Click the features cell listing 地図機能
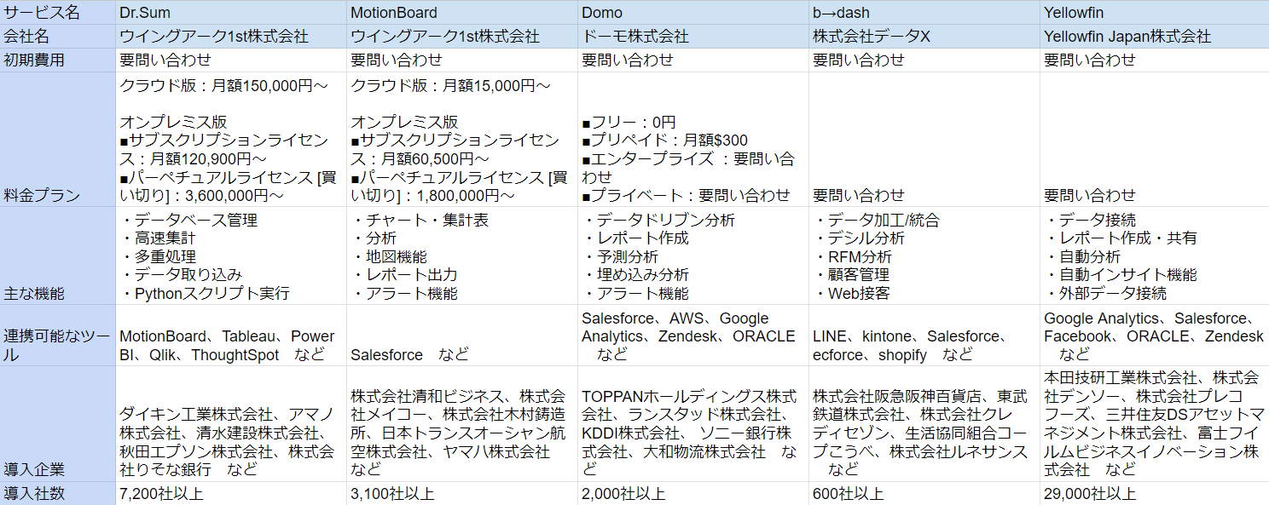Image resolution: width=1269 pixels, height=505 pixels. 462,256
